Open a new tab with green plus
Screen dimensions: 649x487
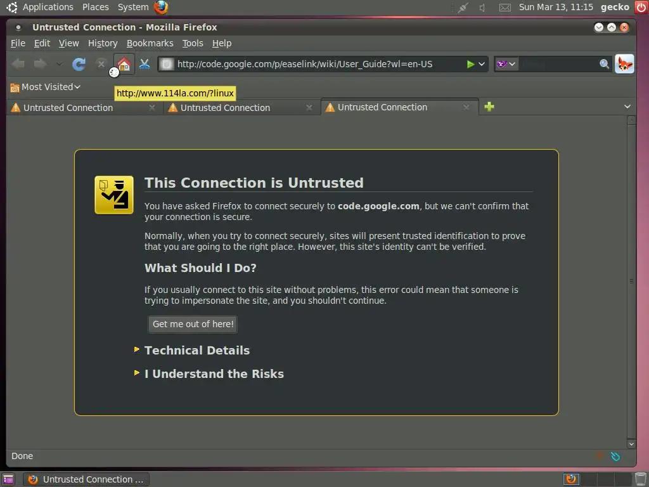pos(489,107)
